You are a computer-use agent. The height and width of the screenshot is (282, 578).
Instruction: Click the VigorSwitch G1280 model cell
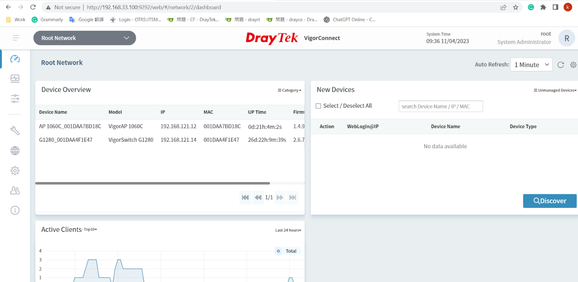(131, 140)
